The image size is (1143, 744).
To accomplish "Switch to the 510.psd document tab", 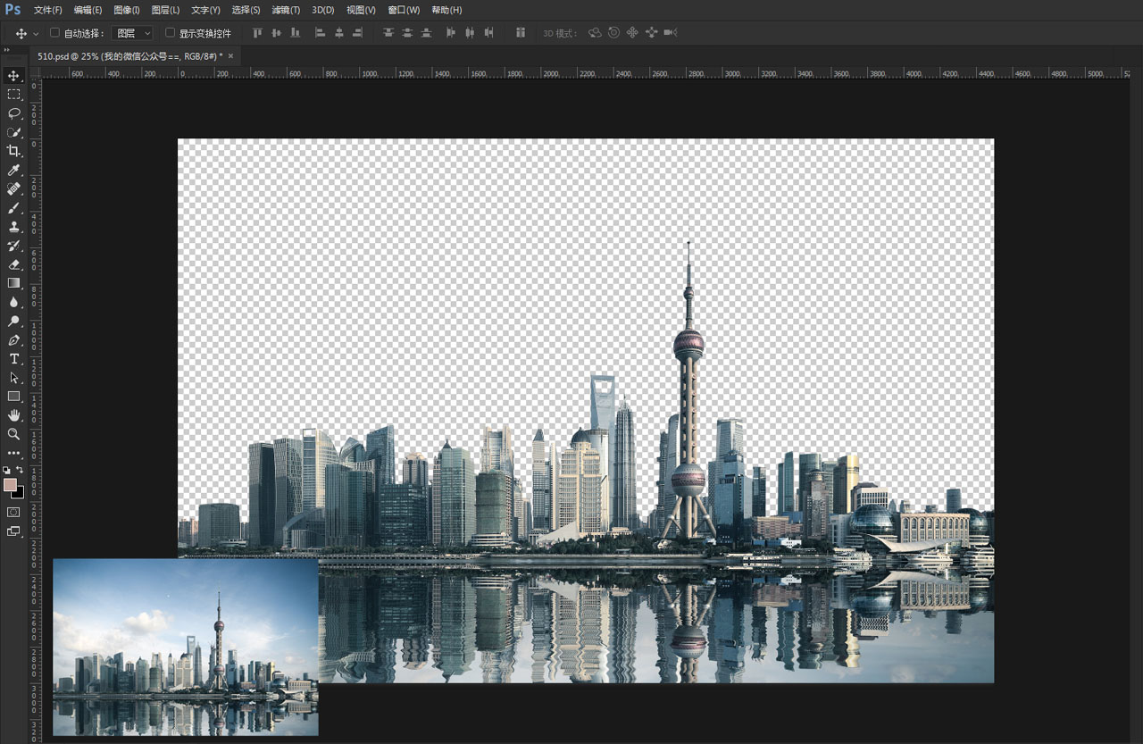I will coord(130,56).
